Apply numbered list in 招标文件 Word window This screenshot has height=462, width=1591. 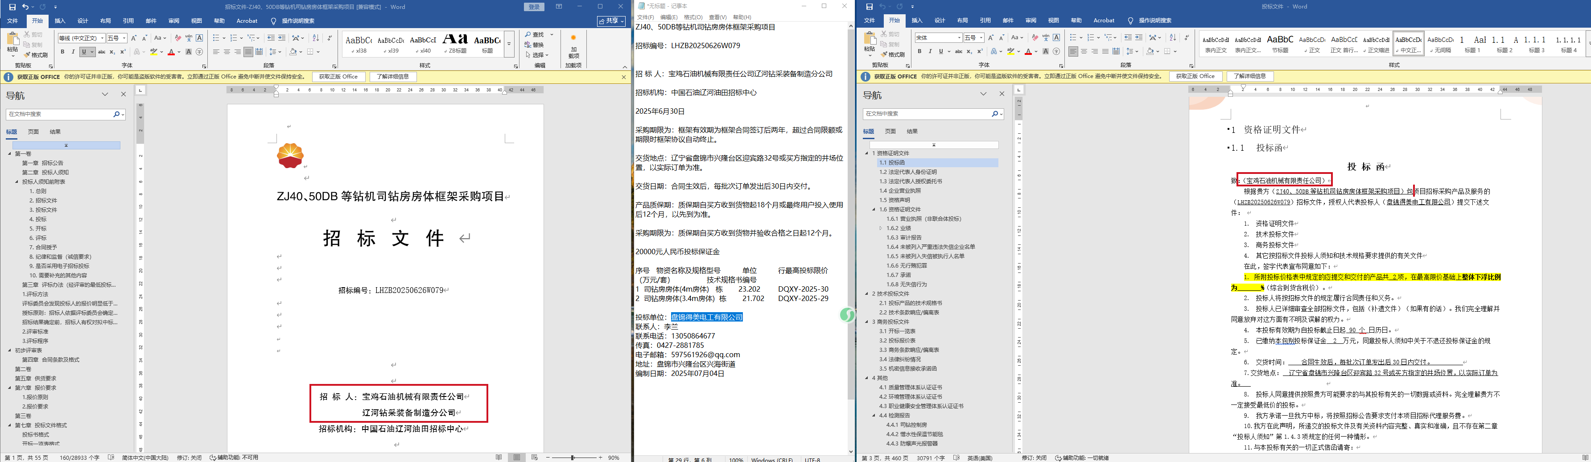[x=234, y=38]
